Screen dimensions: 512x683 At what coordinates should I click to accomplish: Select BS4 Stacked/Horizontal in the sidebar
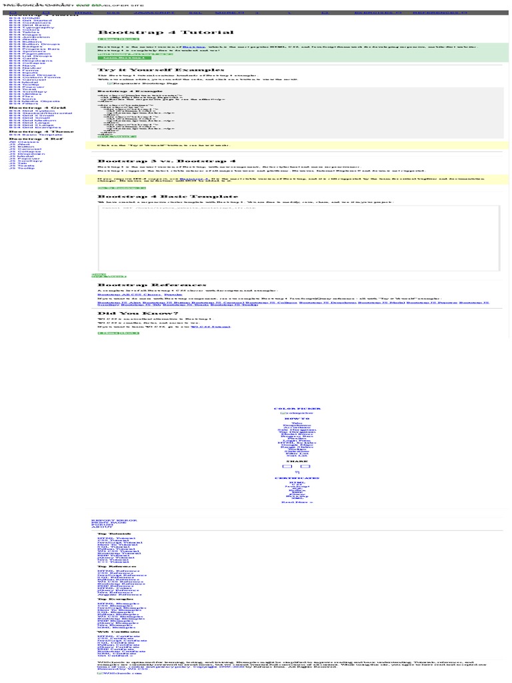(x=41, y=113)
